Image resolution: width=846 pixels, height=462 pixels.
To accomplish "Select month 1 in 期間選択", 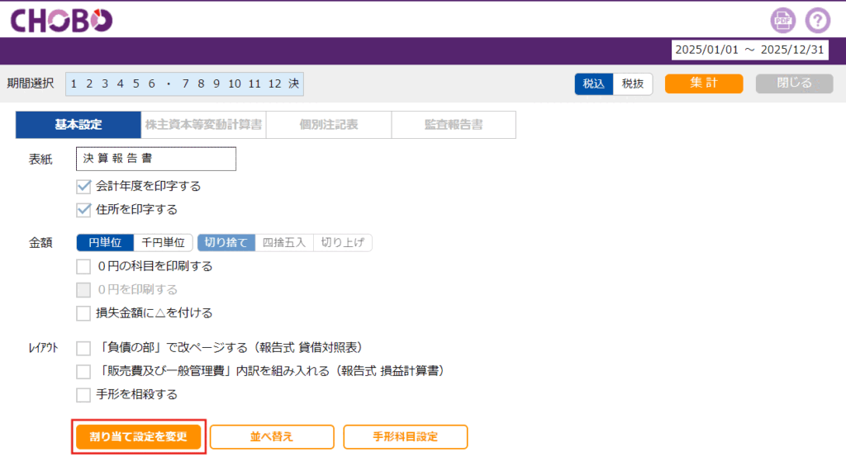I will (74, 83).
